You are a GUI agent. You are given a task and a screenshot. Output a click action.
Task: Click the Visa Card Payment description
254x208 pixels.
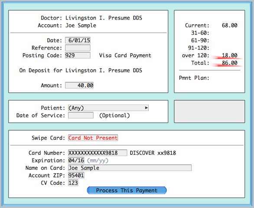point(125,55)
